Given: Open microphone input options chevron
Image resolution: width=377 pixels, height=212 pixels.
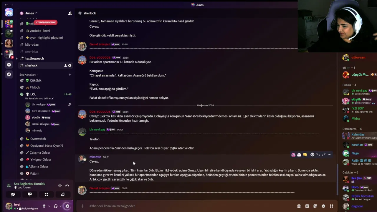Looking at the screenshot, I should (49, 206).
